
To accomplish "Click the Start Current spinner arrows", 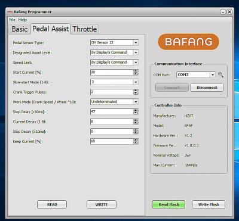I will pyautogui.click(x=136, y=72).
